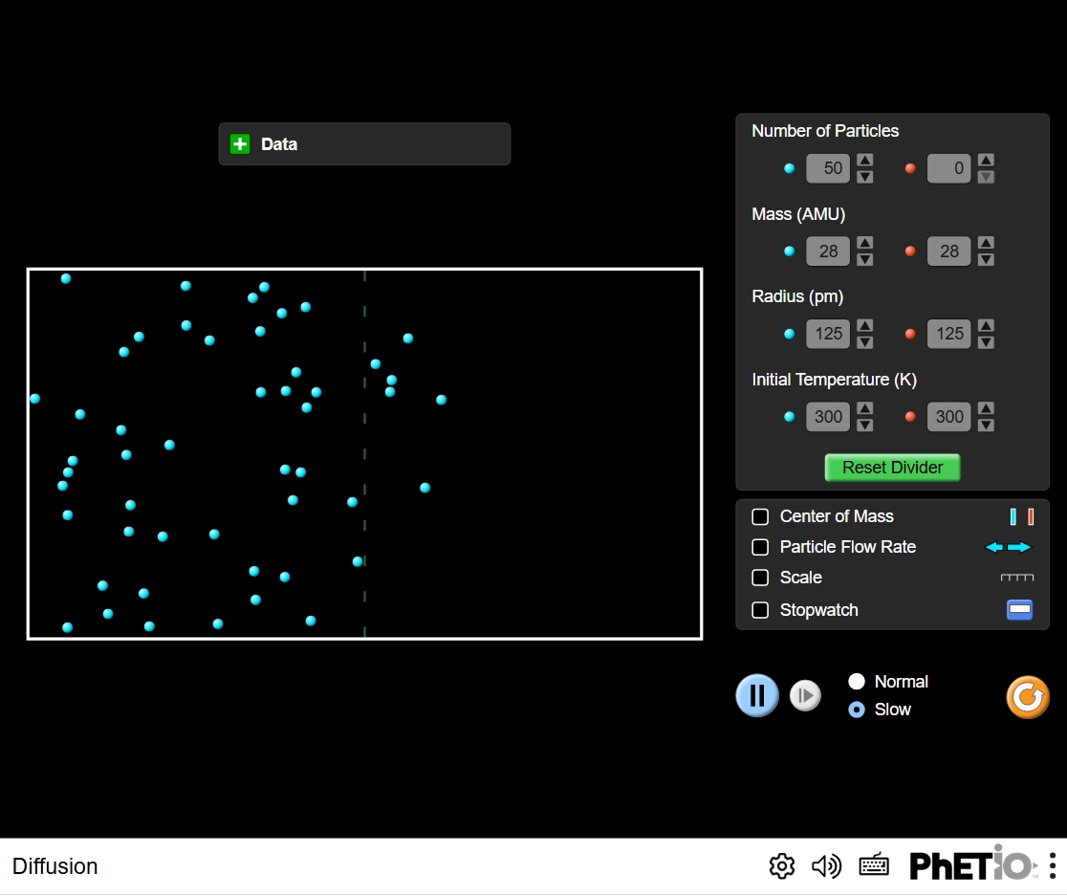Select Normal speed
The height and width of the screenshot is (896, 1067).
tap(857, 681)
